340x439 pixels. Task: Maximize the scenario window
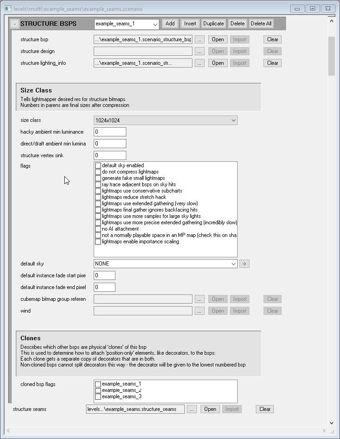coord(312,9)
